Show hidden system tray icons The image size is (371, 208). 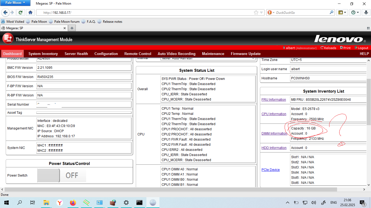pos(288,202)
